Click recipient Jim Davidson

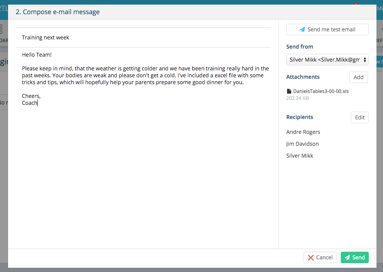[302, 144]
